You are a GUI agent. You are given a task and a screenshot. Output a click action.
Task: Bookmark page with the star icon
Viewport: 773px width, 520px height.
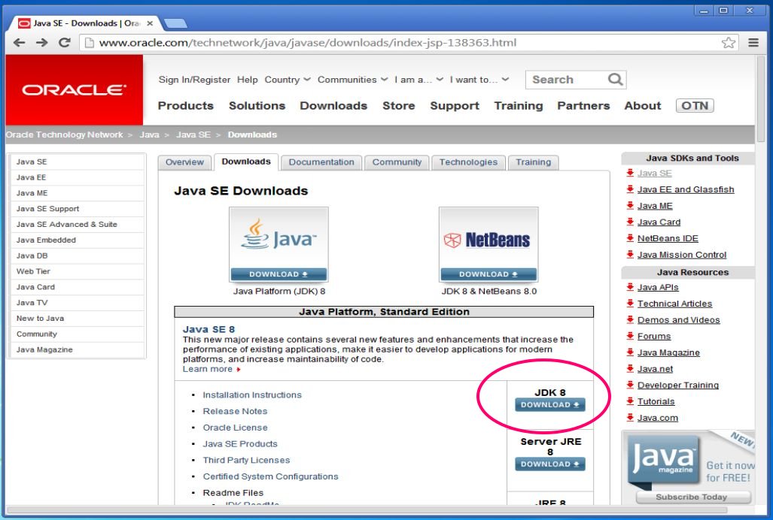(729, 43)
